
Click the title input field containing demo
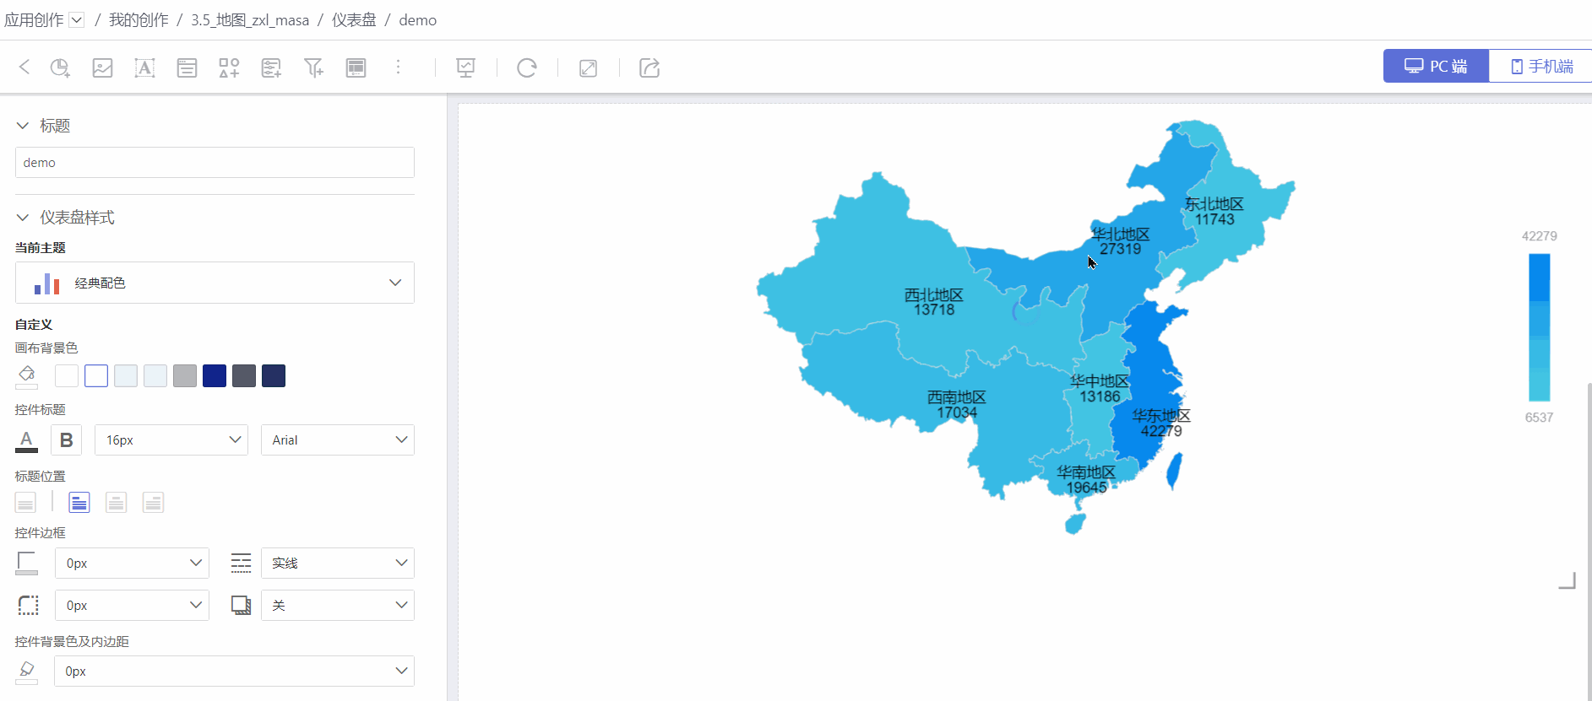pos(215,163)
